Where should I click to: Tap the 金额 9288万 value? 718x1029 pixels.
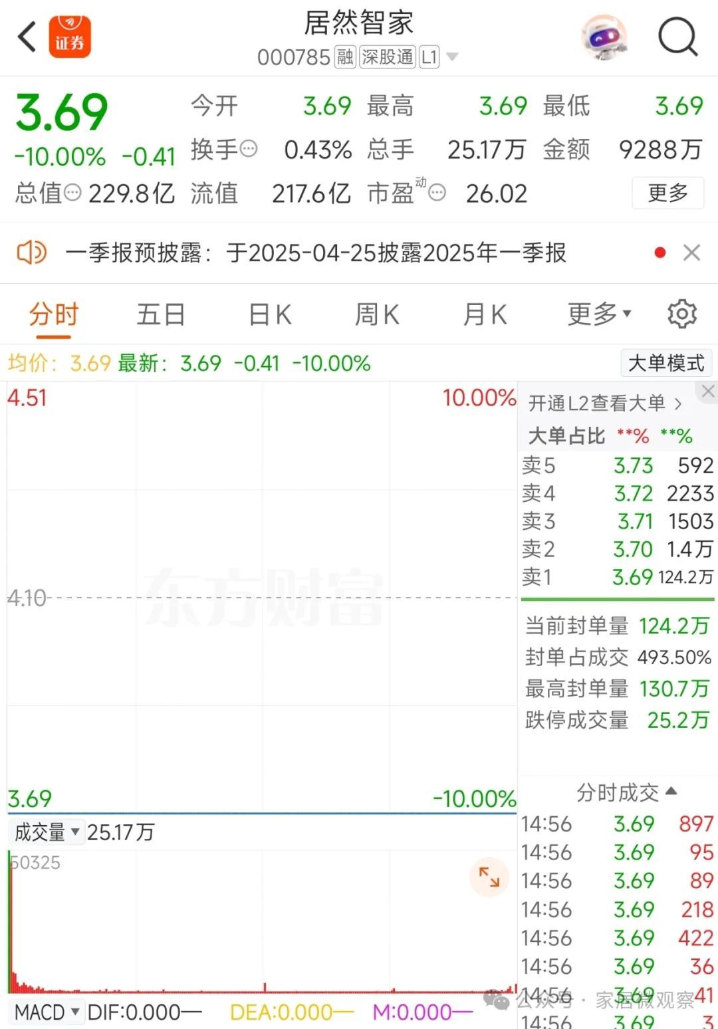pos(660,150)
